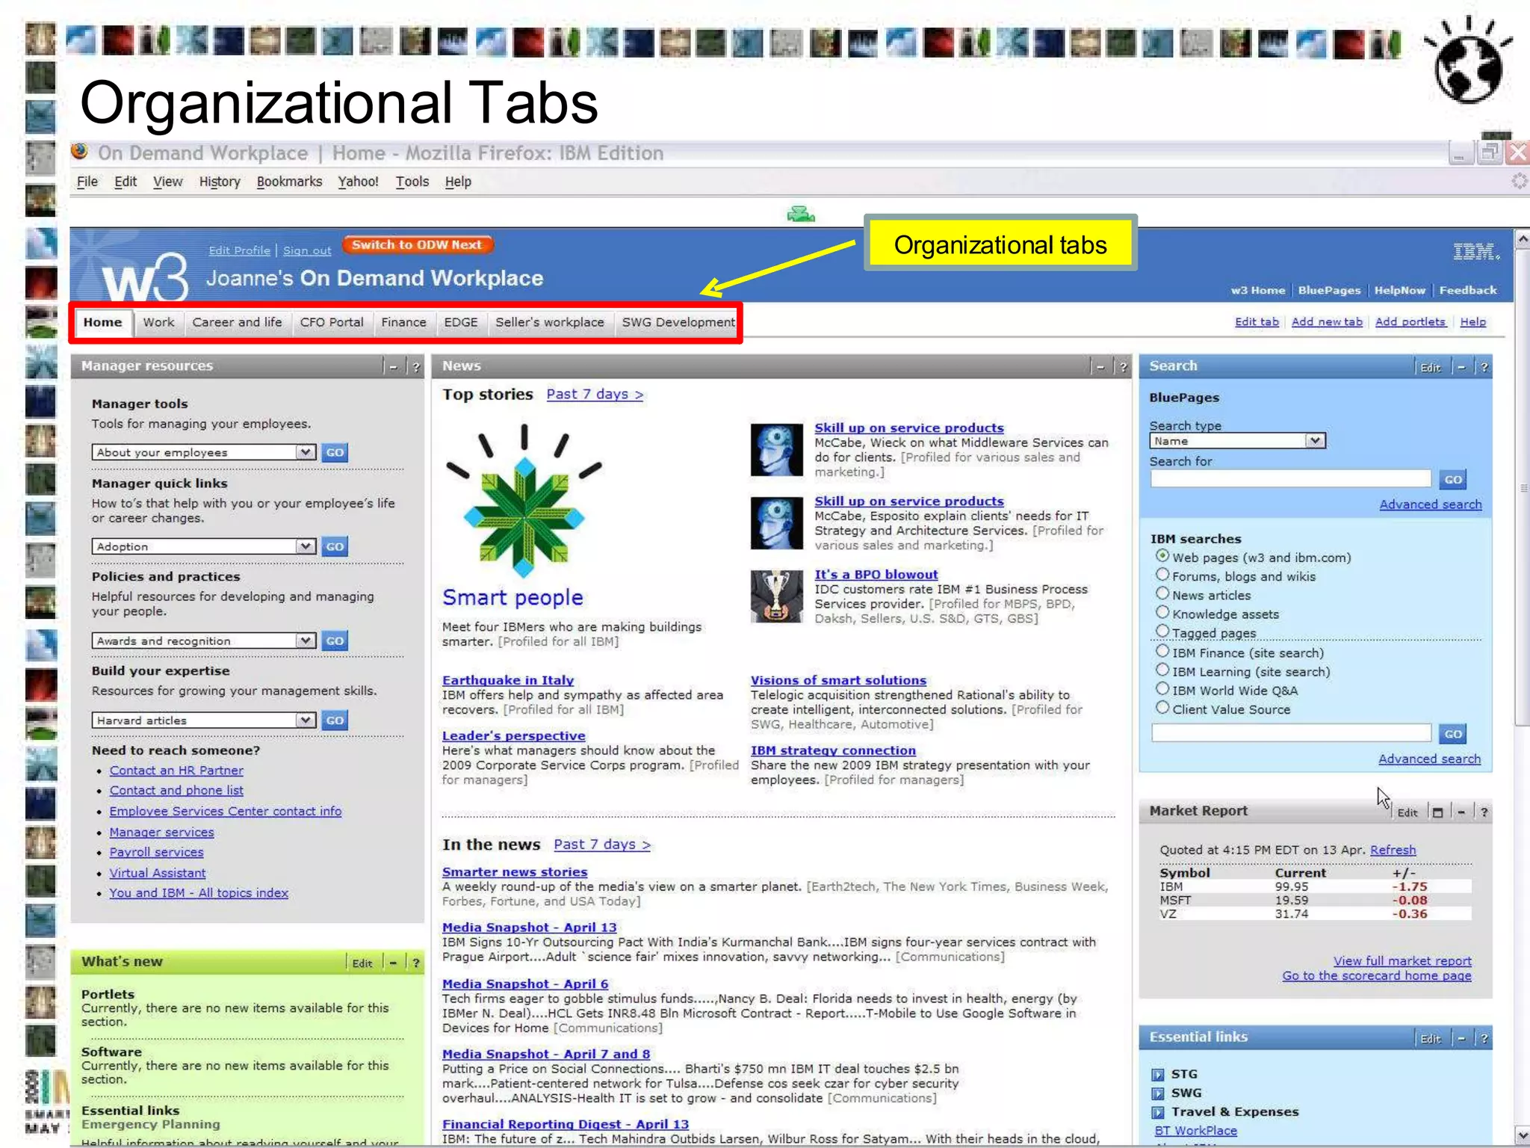Click GO next to About your employees
This screenshot has width=1530, height=1148.
coord(335,452)
